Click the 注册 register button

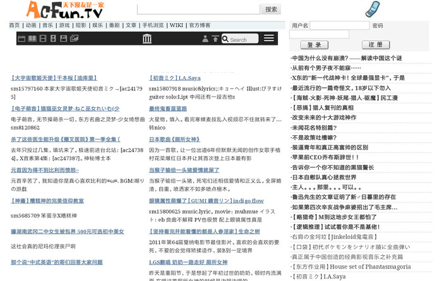[376, 45]
